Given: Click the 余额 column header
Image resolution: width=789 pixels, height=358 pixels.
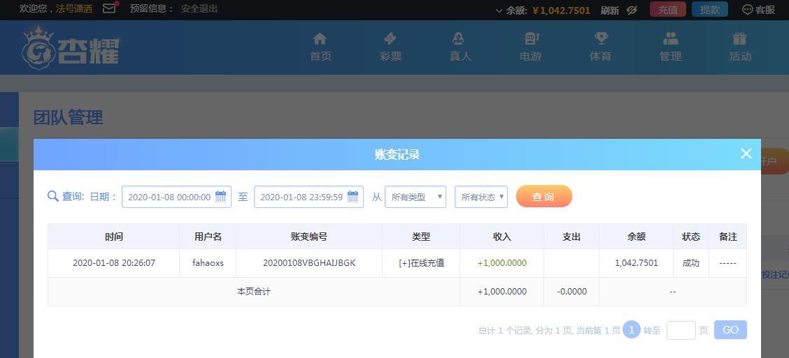Looking at the screenshot, I should [x=636, y=237].
